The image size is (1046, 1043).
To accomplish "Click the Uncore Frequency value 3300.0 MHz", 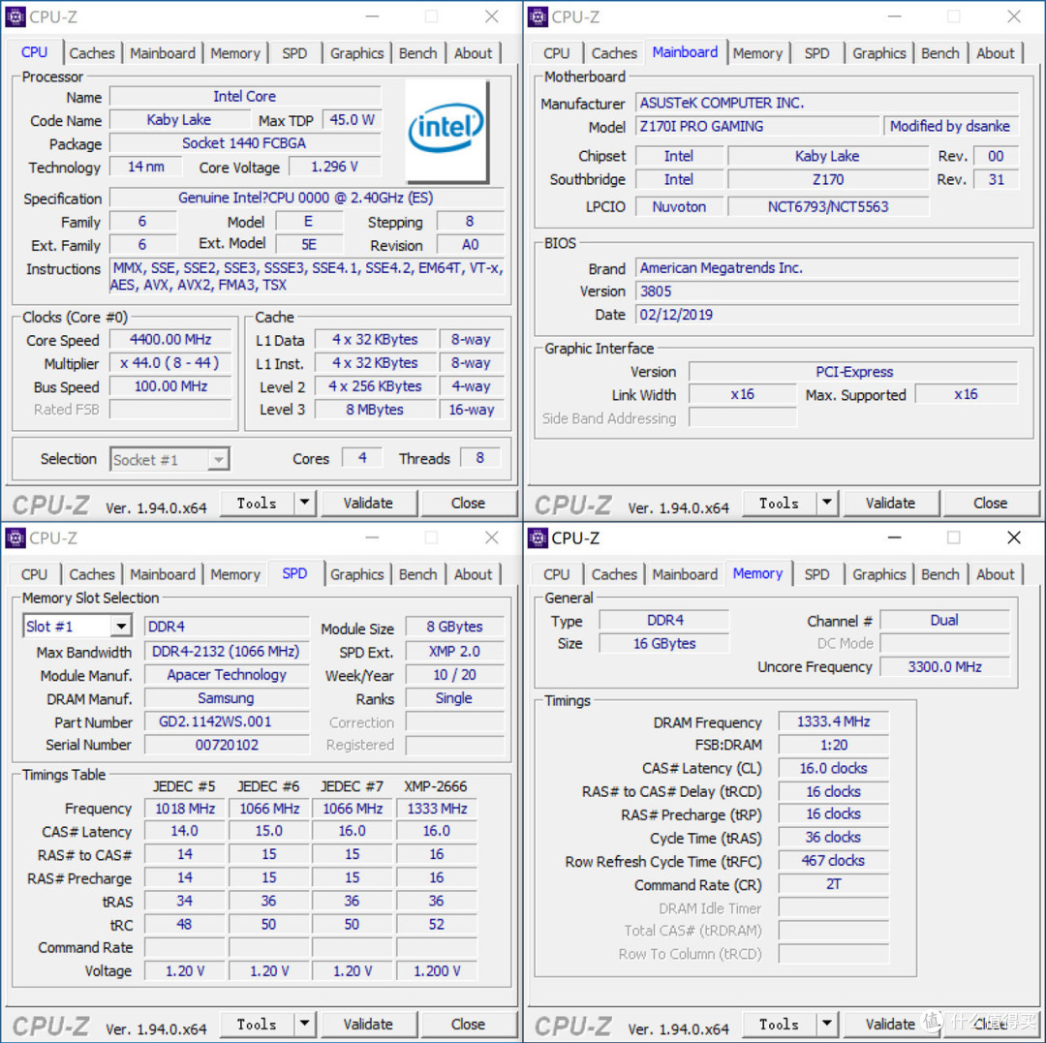I will point(945,667).
